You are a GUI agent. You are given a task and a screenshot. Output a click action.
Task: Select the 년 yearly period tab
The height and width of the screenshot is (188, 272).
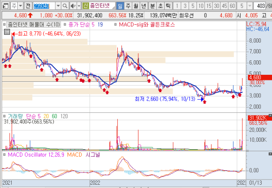[144, 6]
